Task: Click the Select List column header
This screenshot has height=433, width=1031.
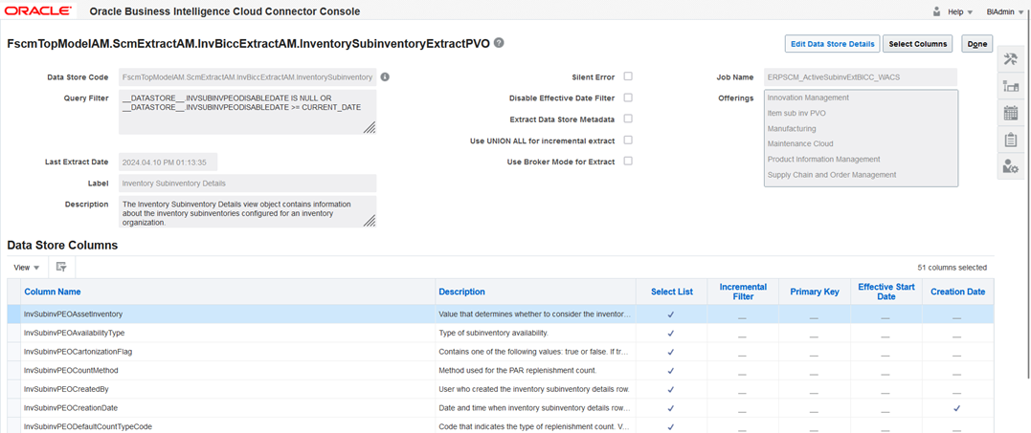Action: 671,292
